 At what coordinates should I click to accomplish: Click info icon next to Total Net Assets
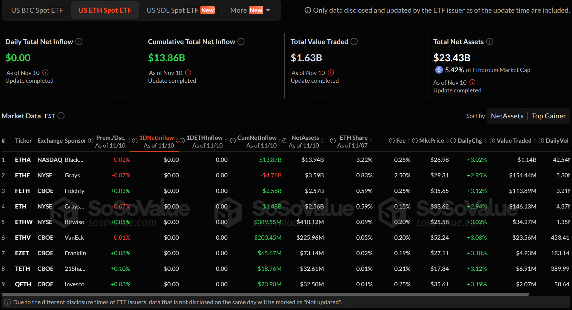(x=490, y=42)
